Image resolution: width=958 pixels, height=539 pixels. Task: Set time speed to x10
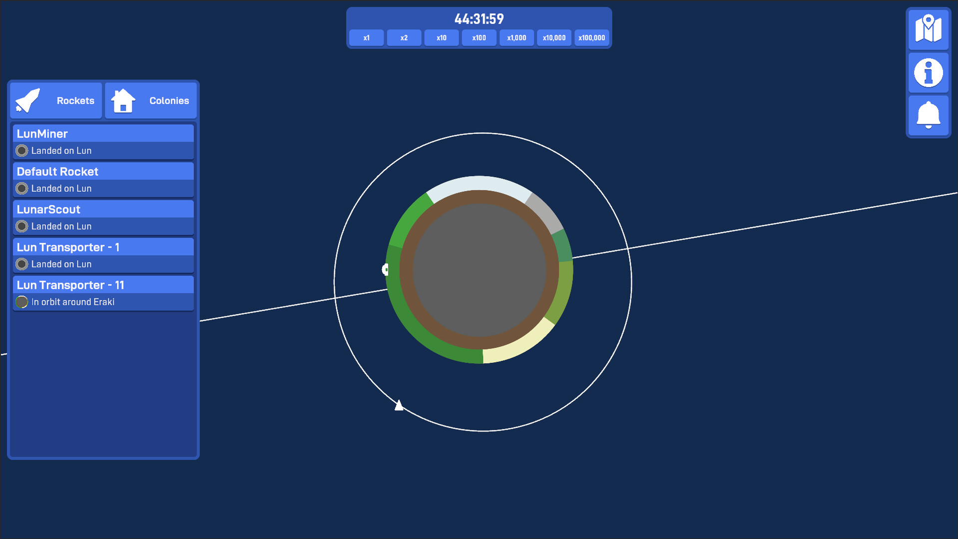(442, 38)
